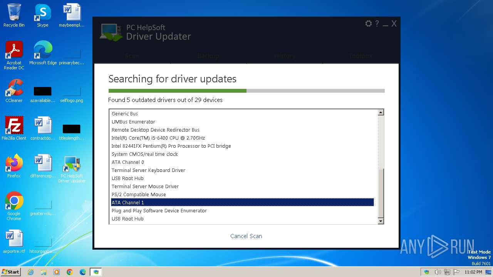Image resolution: width=493 pixels, height=277 pixels.
Task: Click the PC HelpSoft Driver Updater logo
Action: [x=146, y=33]
